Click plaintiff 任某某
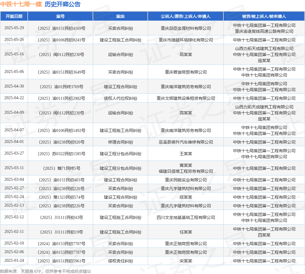Viewport: 305px width, 274px height. 186,232
